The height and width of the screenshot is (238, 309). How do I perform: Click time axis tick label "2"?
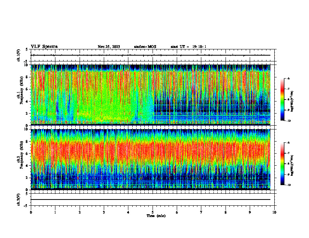pyautogui.click(x=80, y=212)
